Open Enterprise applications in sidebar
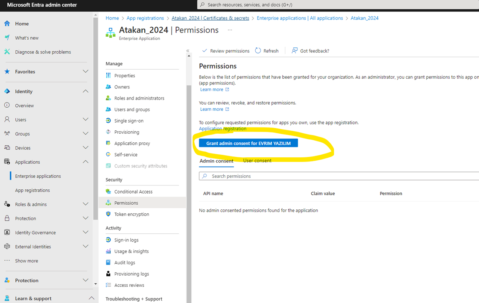Image resolution: width=479 pixels, height=303 pixels. click(x=38, y=176)
